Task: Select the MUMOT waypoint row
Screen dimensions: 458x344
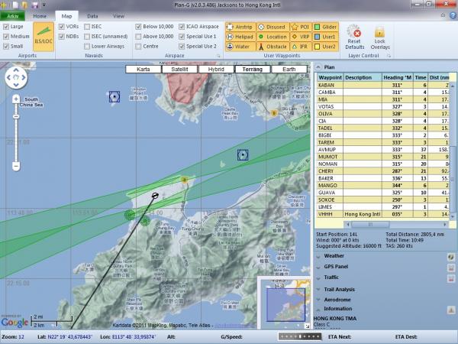Action: 327,157
